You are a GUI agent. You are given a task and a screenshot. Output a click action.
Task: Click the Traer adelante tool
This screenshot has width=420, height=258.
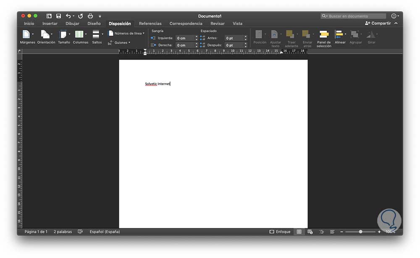291,39
